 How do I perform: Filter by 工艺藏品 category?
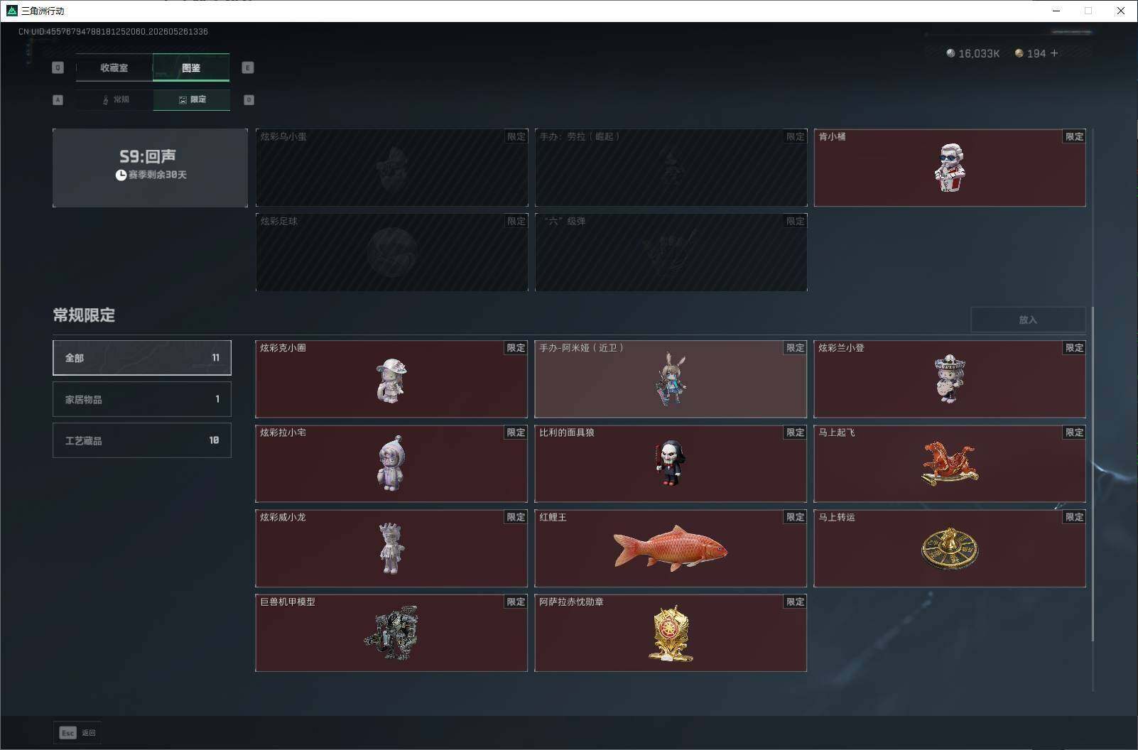142,440
